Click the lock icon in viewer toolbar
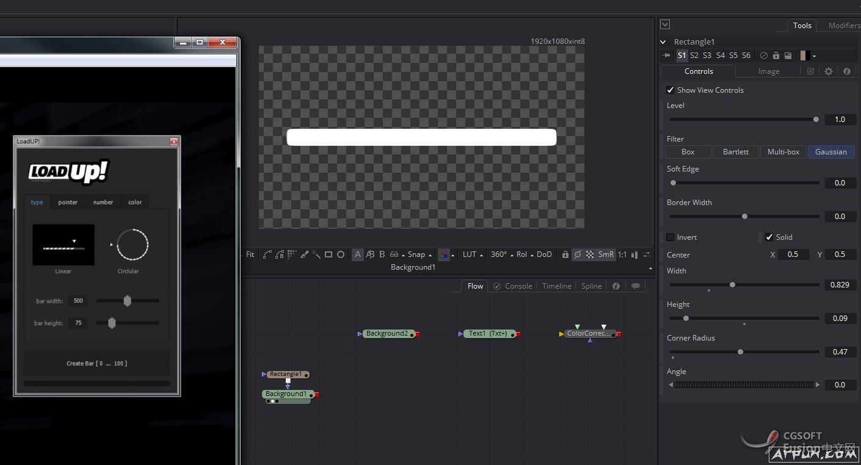 pyautogui.click(x=565, y=254)
